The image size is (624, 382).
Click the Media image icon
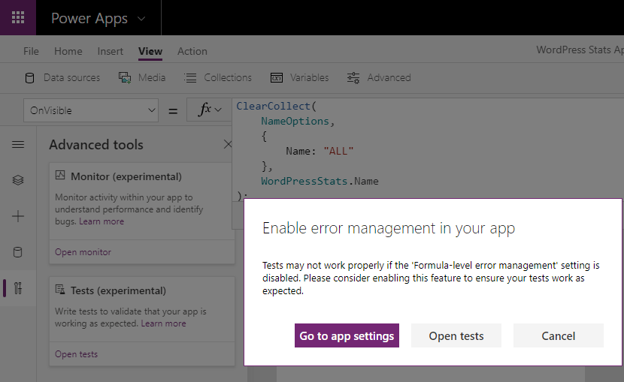click(x=125, y=78)
